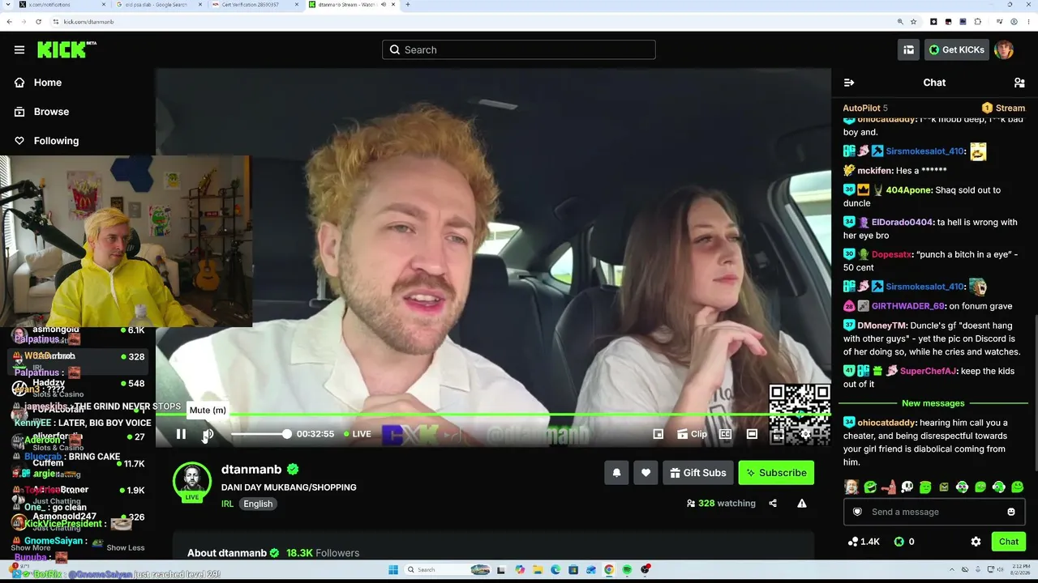Open chat identity shield icon
The width and height of the screenshot is (1038, 583).
(x=857, y=512)
